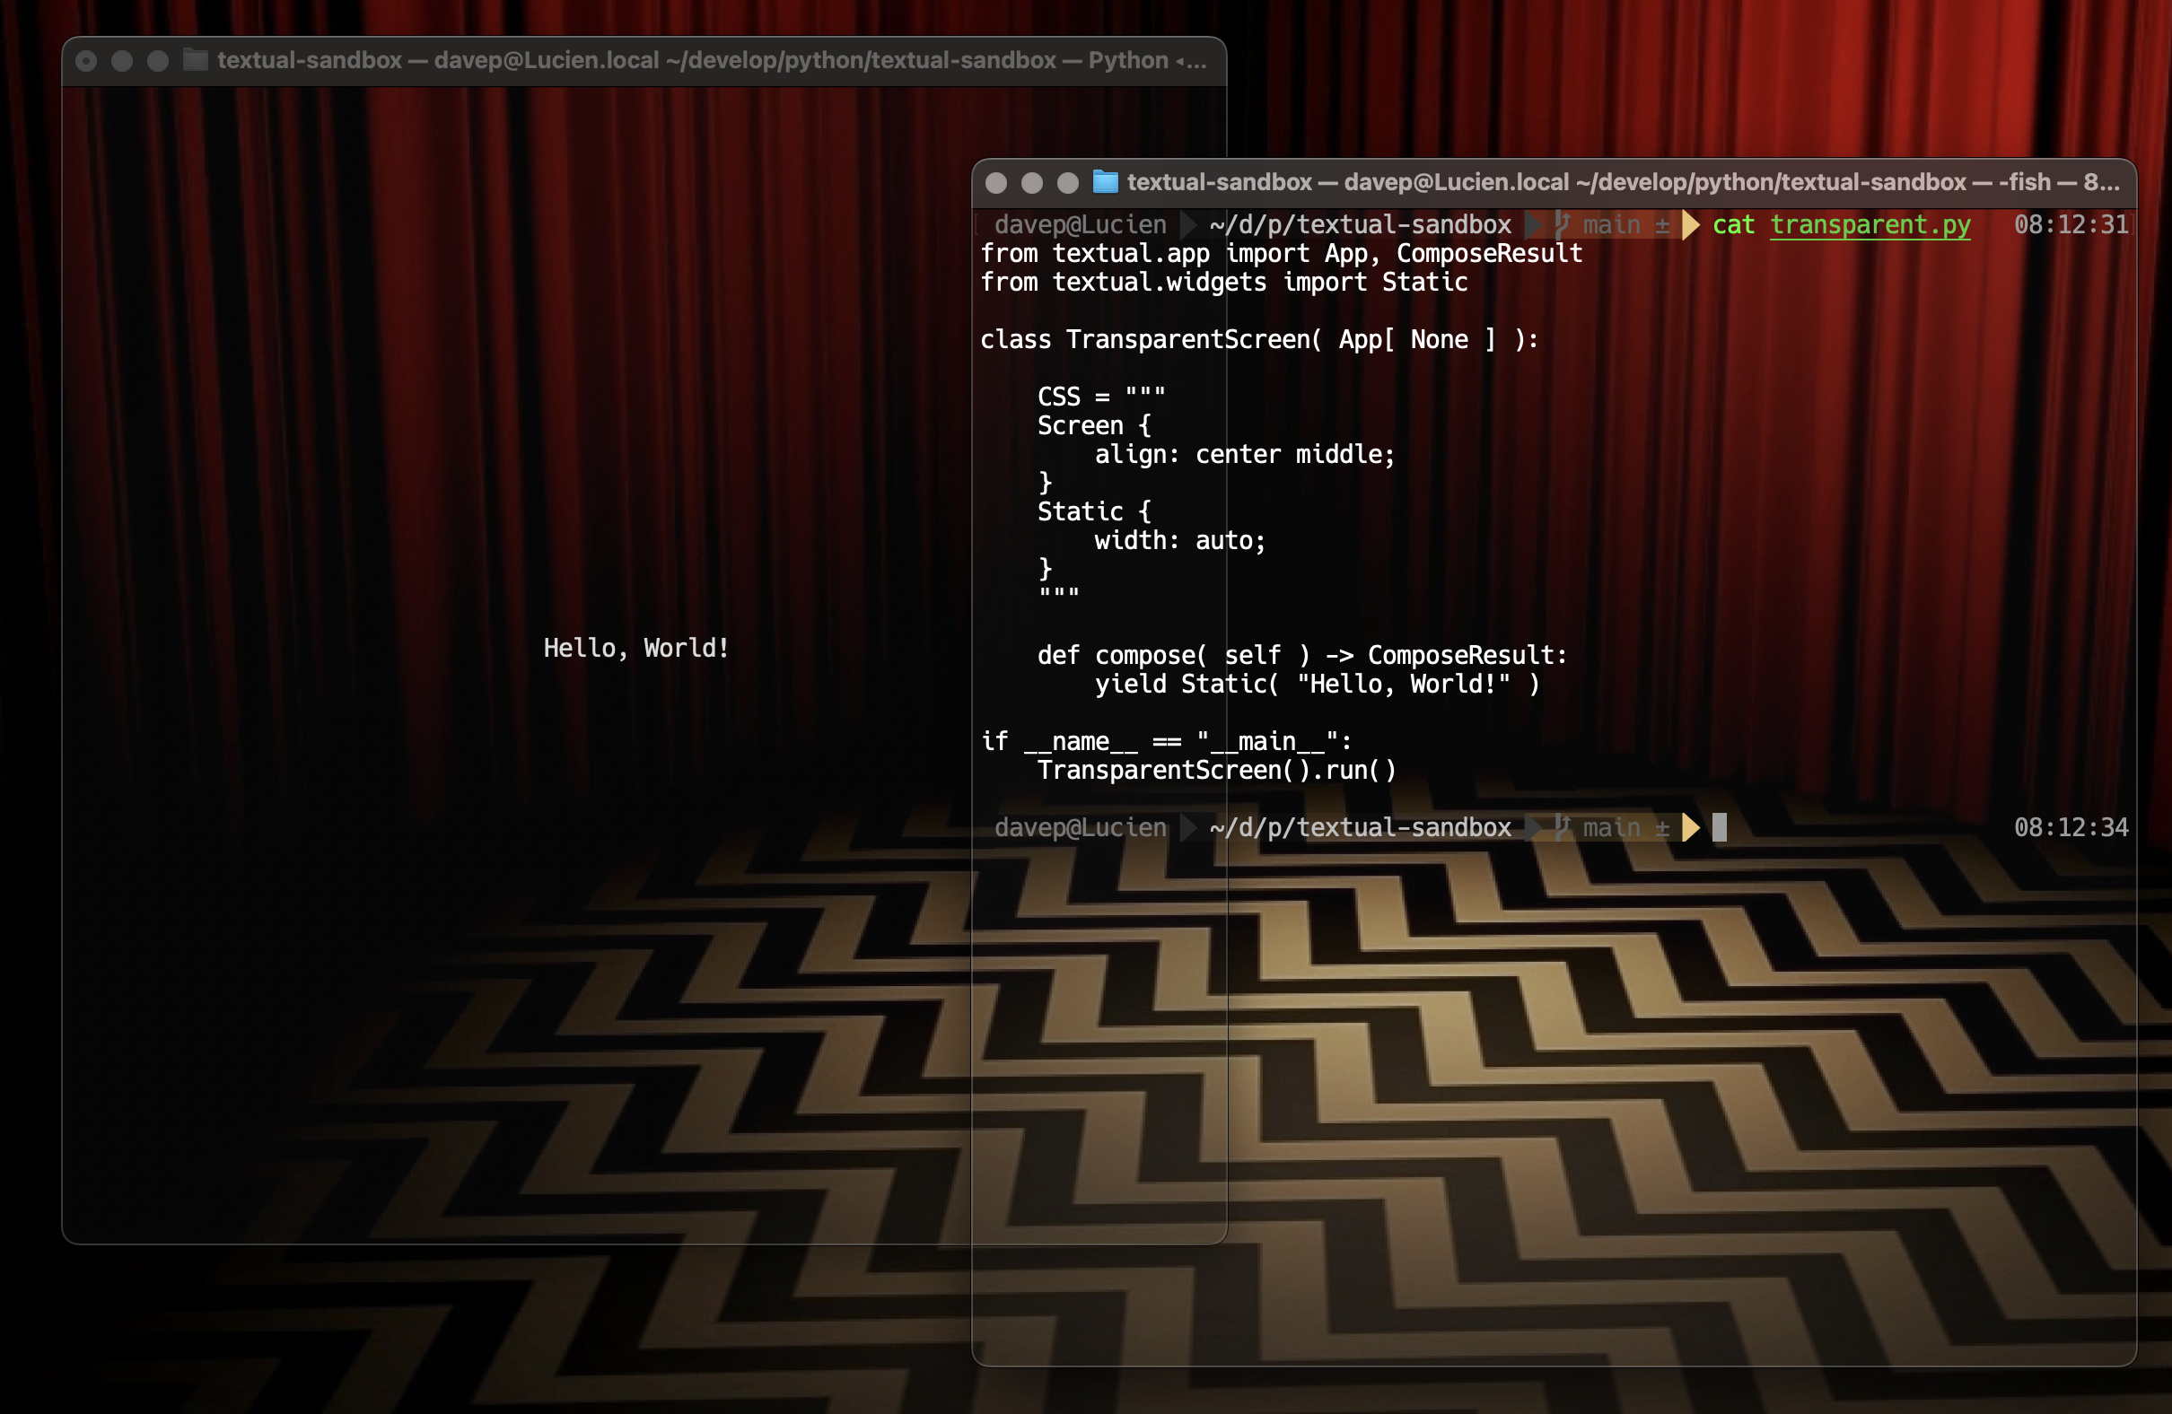Viewport: 2172px width, 1414px height.
Task: Click the yellow prompt arrow before 'cat'
Action: [x=1691, y=225]
